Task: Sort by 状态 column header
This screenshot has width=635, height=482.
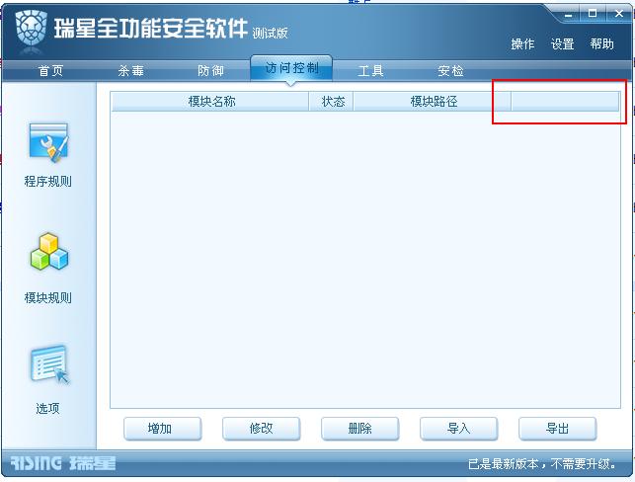Action: click(x=331, y=102)
